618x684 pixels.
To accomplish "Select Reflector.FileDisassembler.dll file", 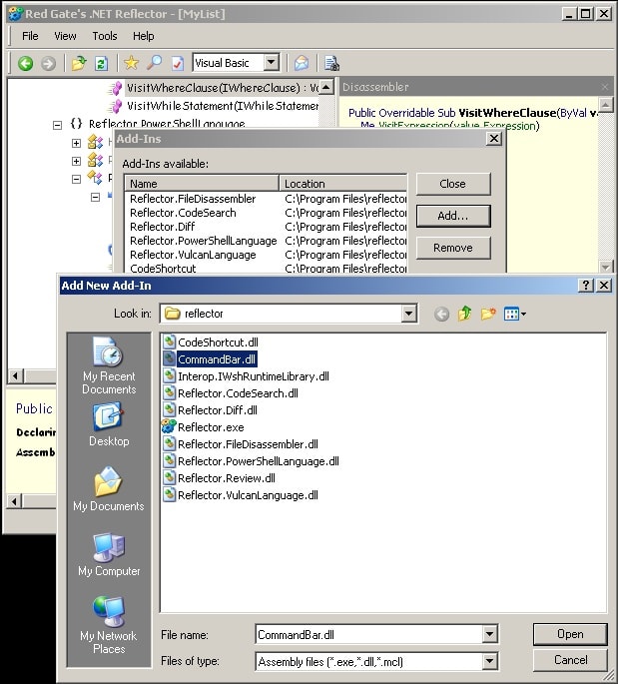I will [241, 444].
